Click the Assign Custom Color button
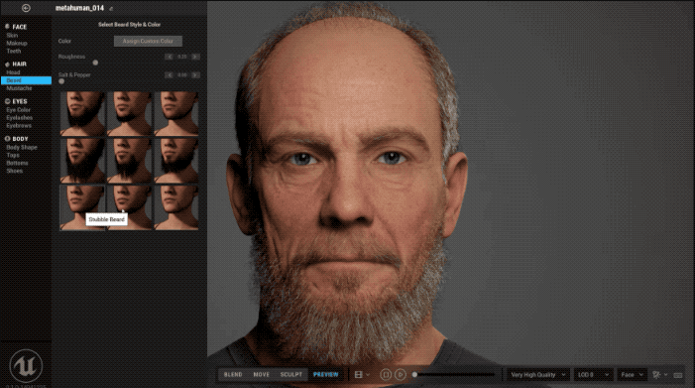Screen dimensions: 695x388 [x=148, y=41]
